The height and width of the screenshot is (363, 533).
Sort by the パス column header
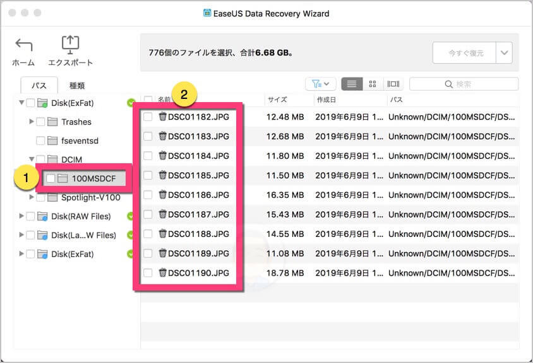coord(397,100)
